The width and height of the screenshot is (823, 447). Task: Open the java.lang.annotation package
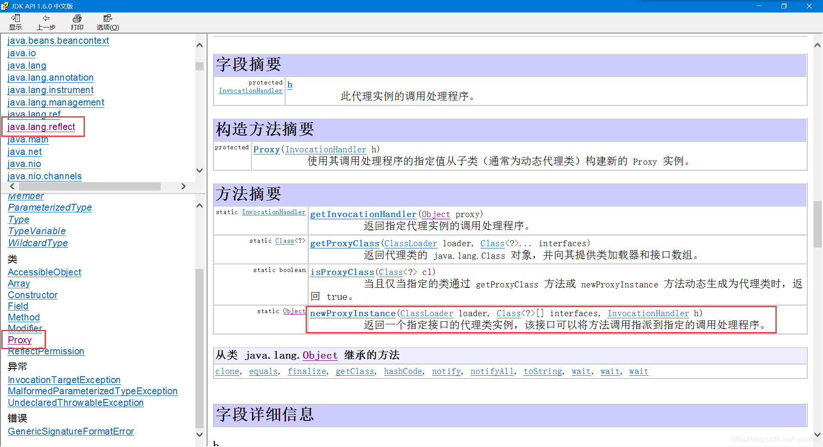click(x=50, y=78)
